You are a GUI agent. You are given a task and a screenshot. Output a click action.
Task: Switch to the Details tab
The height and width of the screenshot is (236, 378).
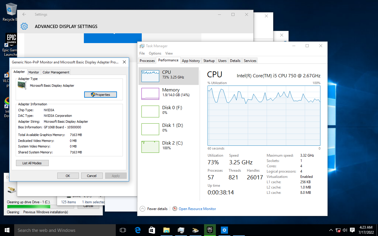click(x=235, y=61)
